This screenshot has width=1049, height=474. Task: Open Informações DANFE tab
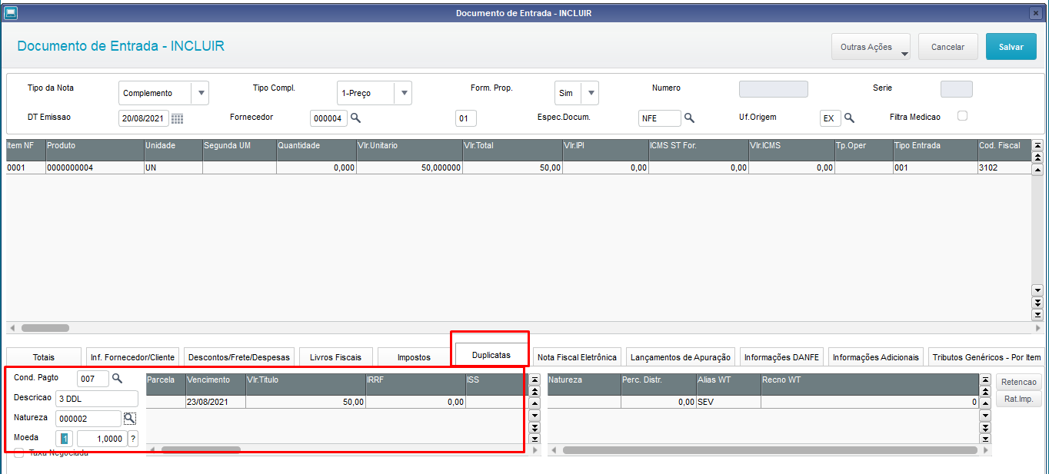click(782, 357)
